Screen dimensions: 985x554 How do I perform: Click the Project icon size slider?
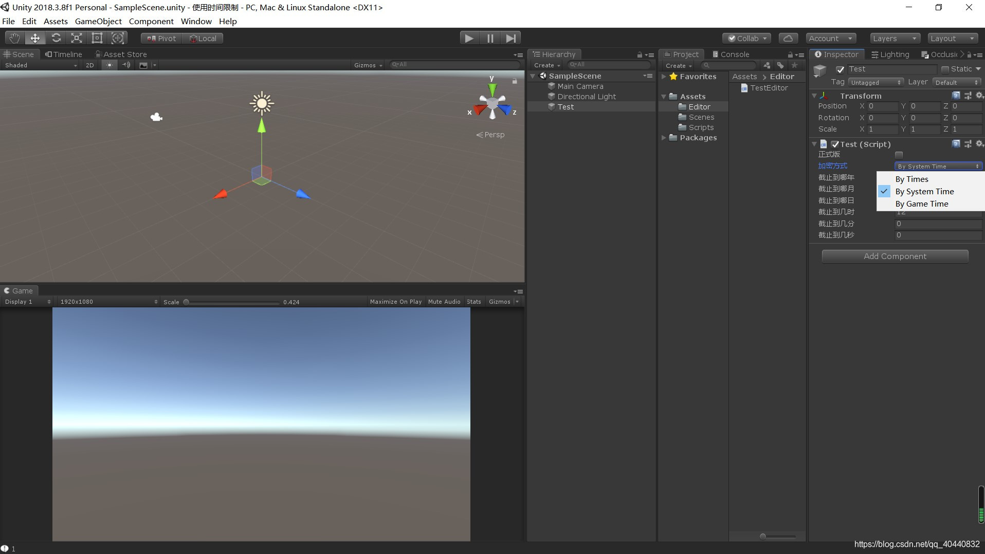pyautogui.click(x=778, y=537)
